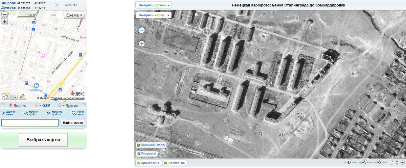
Task: Zoom in the Yandex mini map
Action: point(5,21)
